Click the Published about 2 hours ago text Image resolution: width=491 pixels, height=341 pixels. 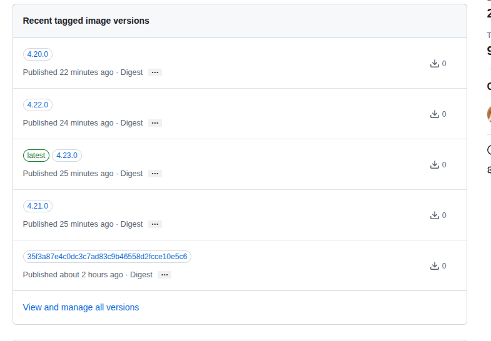pyautogui.click(x=73, y=275)
